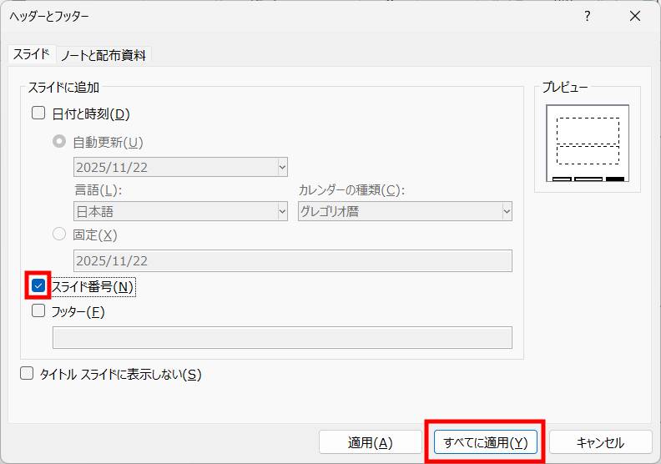The height and width of the screenshot is (464, 661).
Task: Click the 適用 button
Action: (x=370, y=442)
